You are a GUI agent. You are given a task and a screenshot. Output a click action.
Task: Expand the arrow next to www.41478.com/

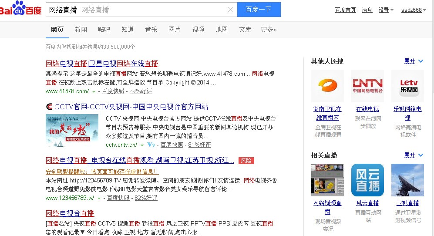(x=94, y=92)
